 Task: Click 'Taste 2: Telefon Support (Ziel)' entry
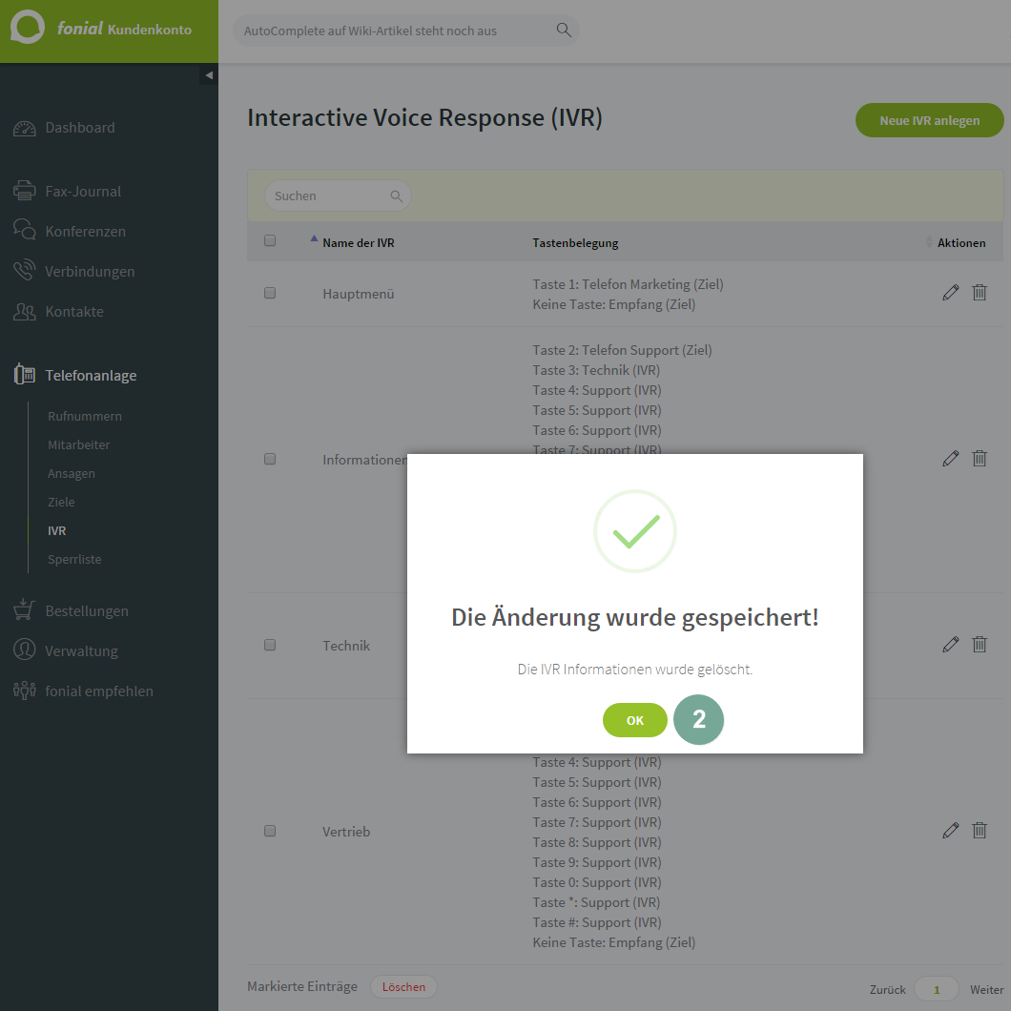(622, 350)
